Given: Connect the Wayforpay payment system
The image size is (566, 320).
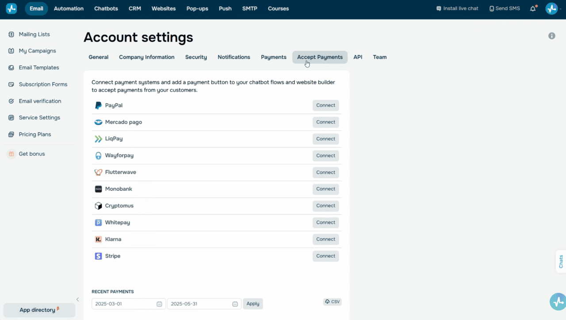Looking at the screenshot, I should tap(326, 156).
